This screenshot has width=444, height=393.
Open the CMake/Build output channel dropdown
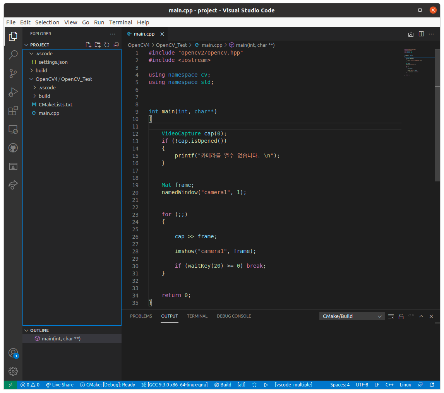point(352,316)
